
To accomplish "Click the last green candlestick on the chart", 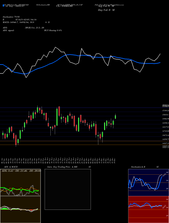I will pos(115,117).
